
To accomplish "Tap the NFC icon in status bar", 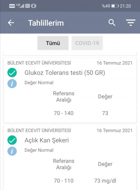I will click(28, 6).
